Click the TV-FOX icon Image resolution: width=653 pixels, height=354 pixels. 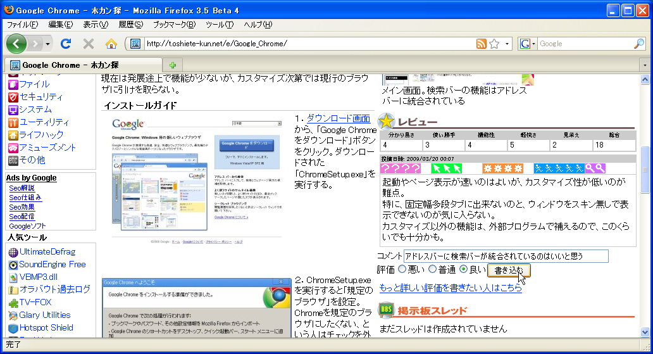[x=13, y=303]
